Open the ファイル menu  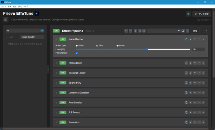pos(4,6)
